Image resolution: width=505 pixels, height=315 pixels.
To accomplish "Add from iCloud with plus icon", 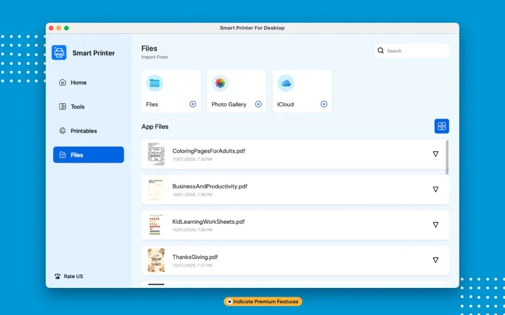I will (324, 104).
